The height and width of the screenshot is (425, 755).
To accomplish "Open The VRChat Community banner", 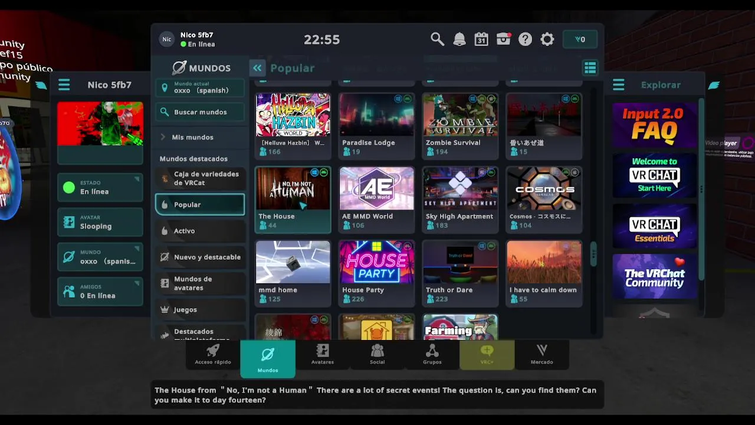I will tap(655, 276).
